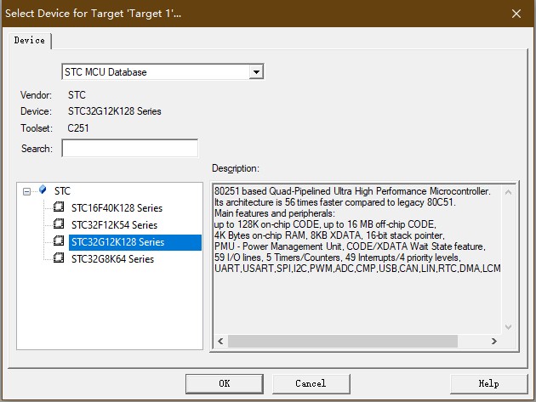
Task: Select the Device tab
Action: 30,40
